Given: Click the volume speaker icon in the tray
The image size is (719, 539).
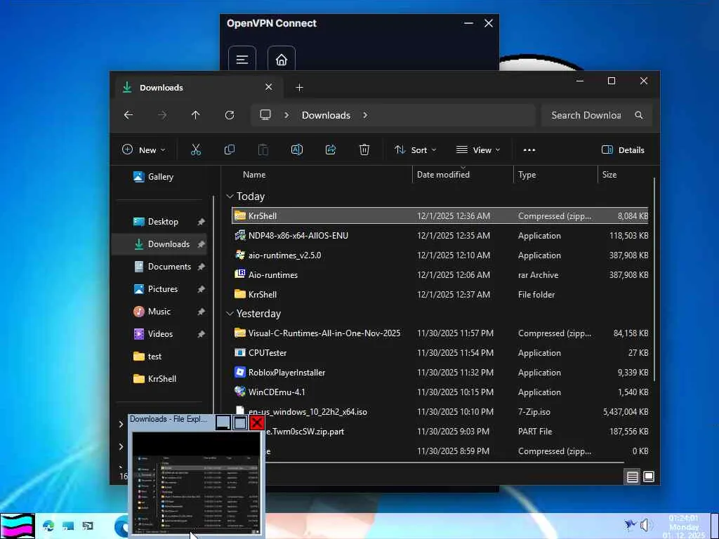Looking at the screenshot, I should pyautogui.click(x=646, y=525).
